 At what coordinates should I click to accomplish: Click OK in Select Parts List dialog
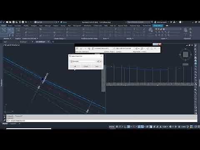coord(75,66)
